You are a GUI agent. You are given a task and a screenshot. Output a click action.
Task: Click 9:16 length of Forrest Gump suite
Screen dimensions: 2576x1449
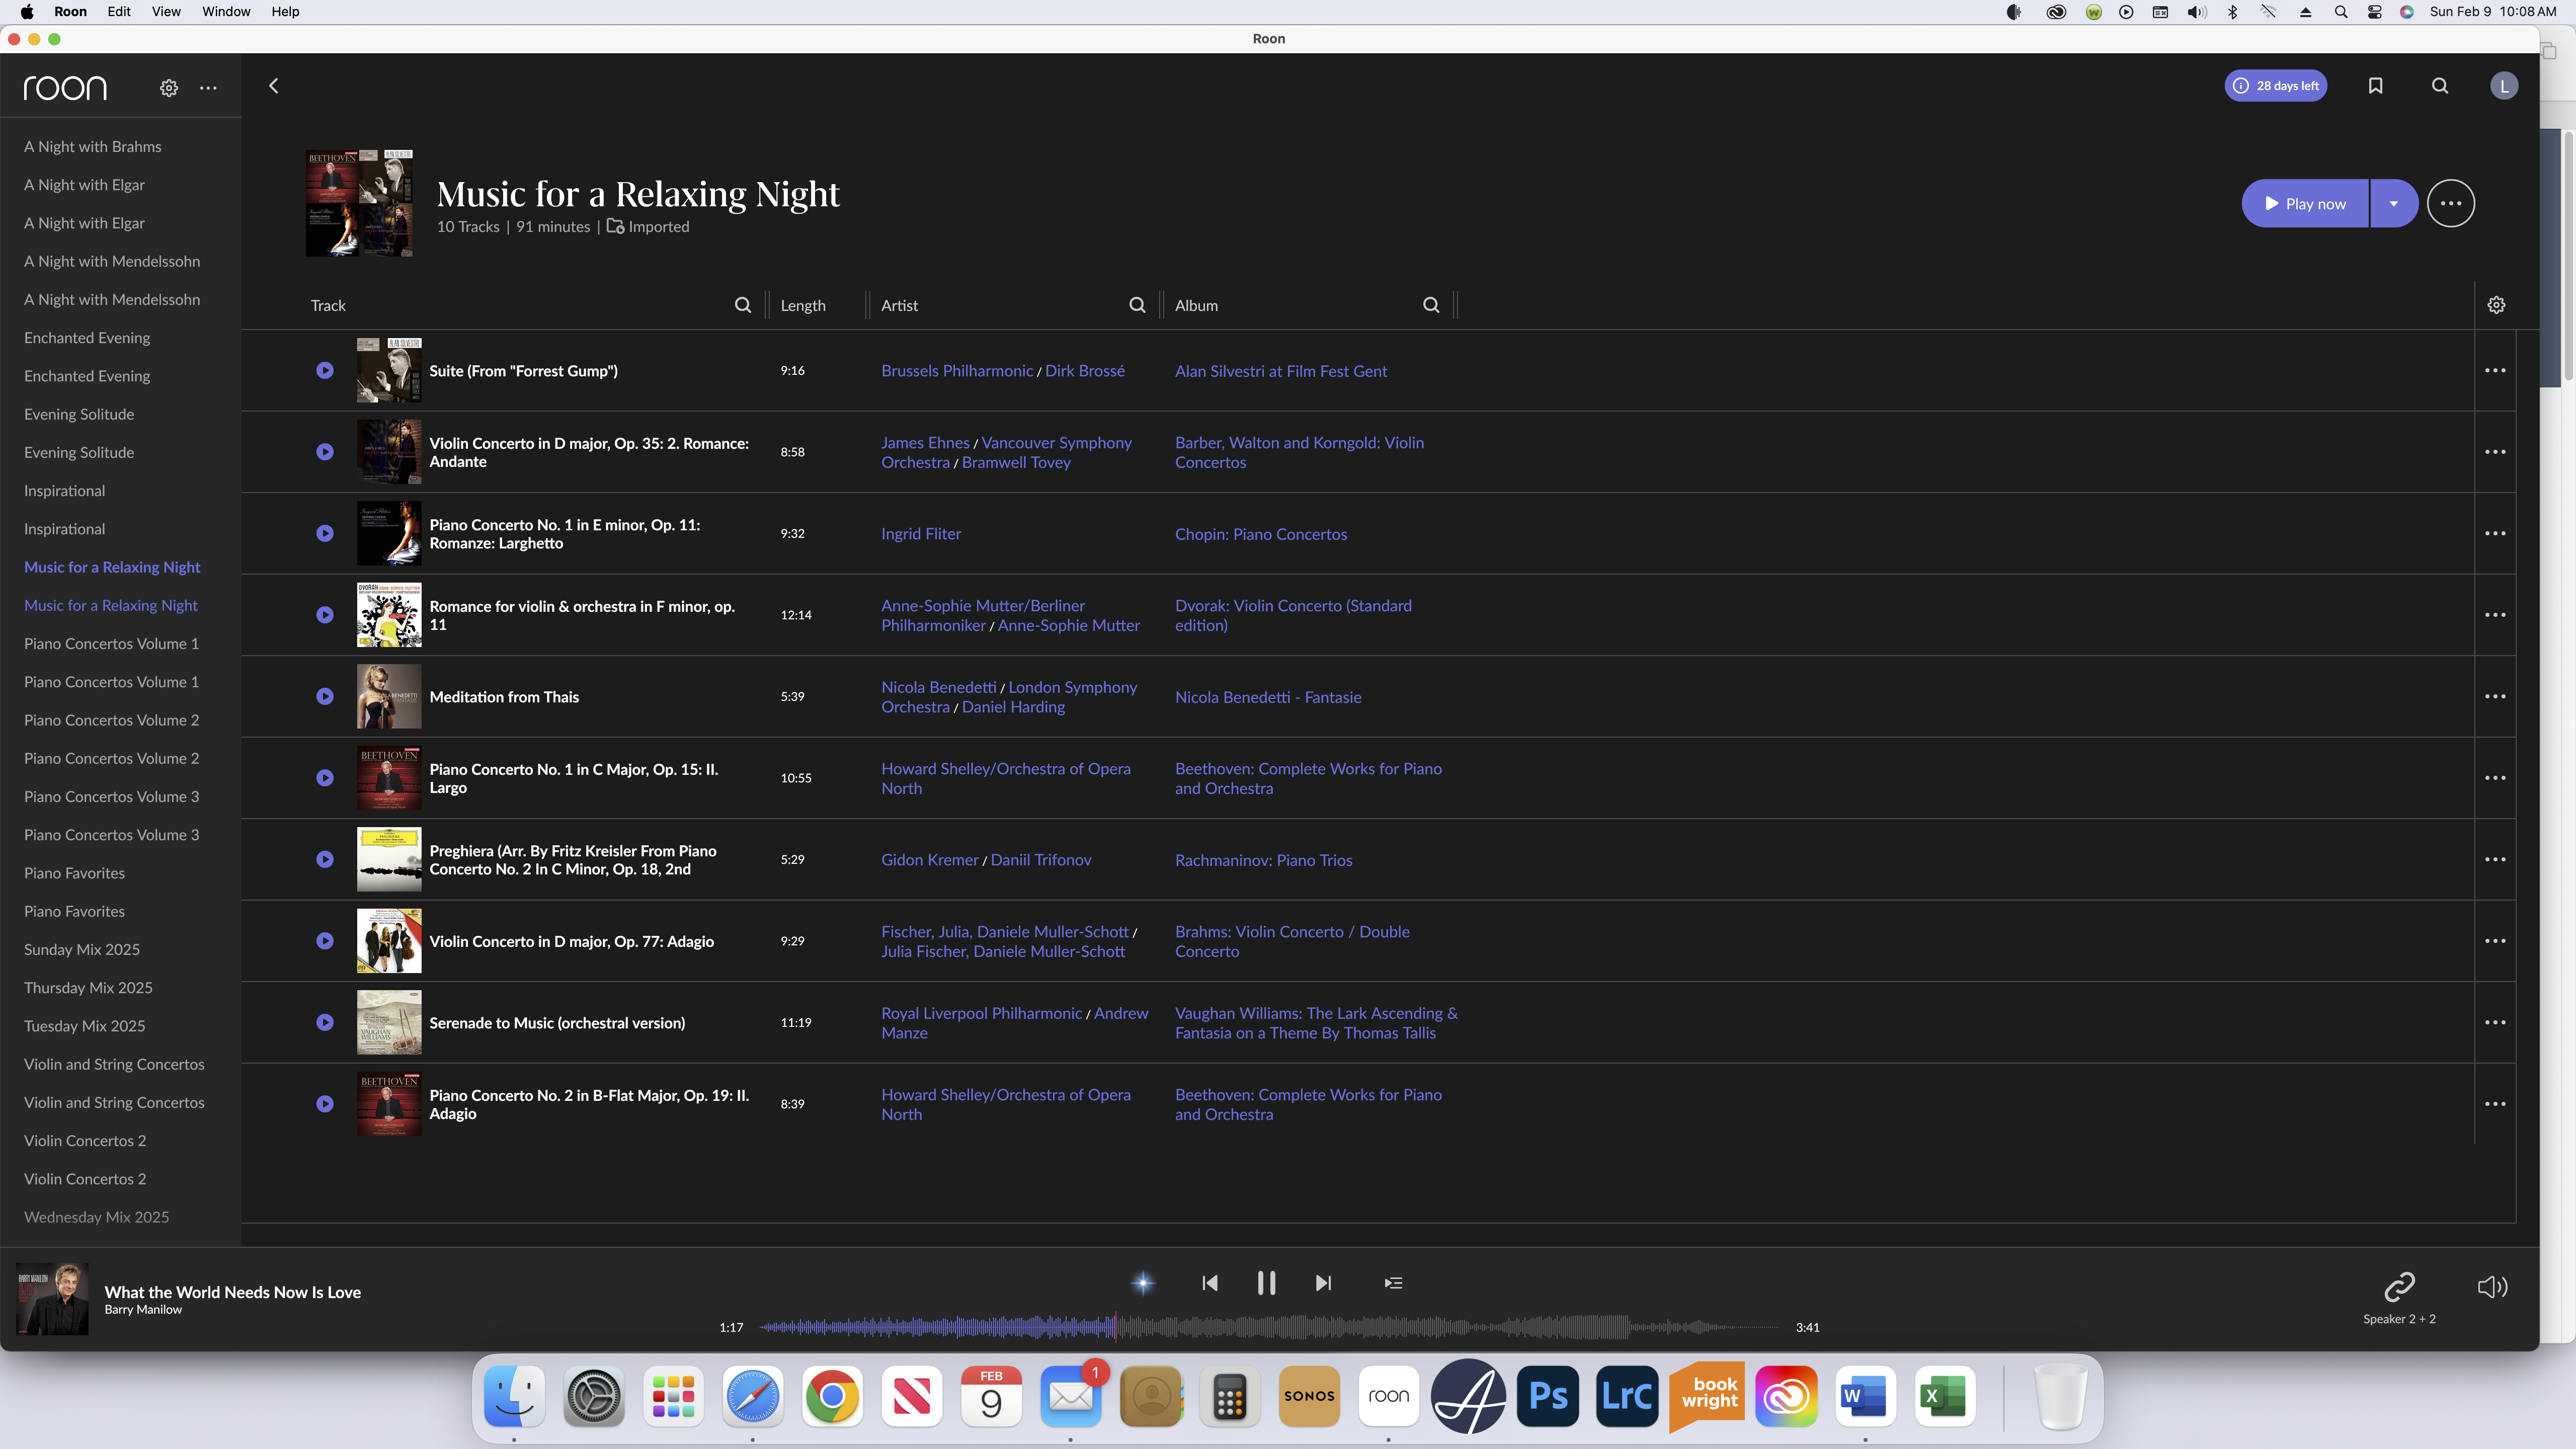pyautogui.click(x=792, y=370)
